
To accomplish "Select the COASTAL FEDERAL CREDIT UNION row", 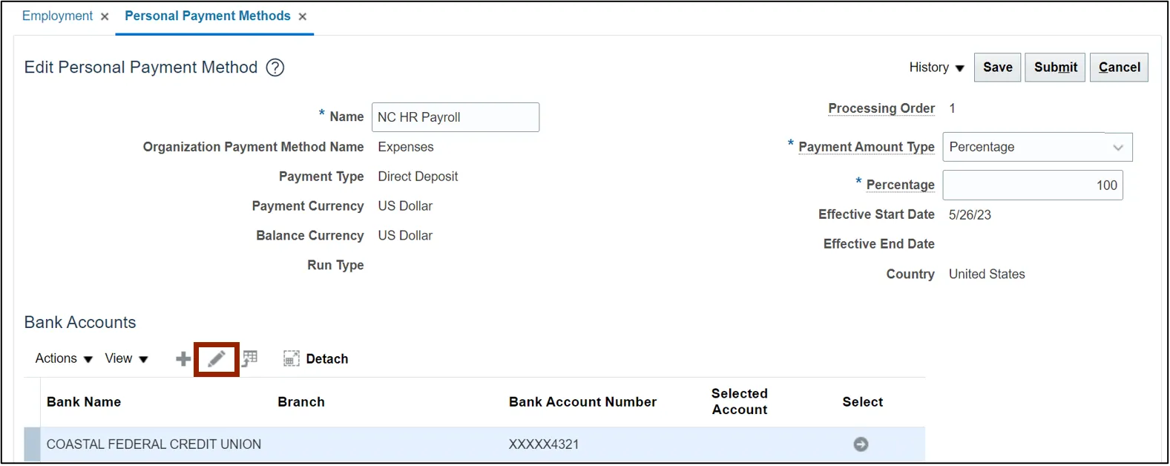I will click(154, 444).
